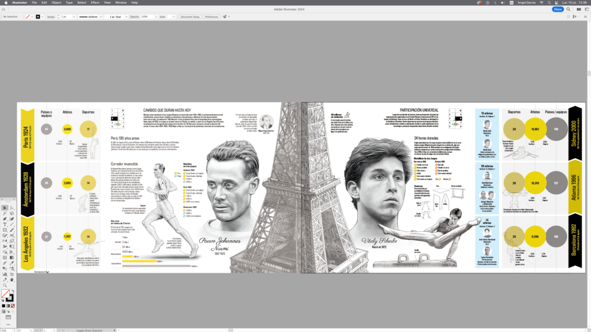This screenshot has height=332, width=591.
Task: Select the Zoom magnifier tool
Action: pyautogui.click(x=5, y=285)
